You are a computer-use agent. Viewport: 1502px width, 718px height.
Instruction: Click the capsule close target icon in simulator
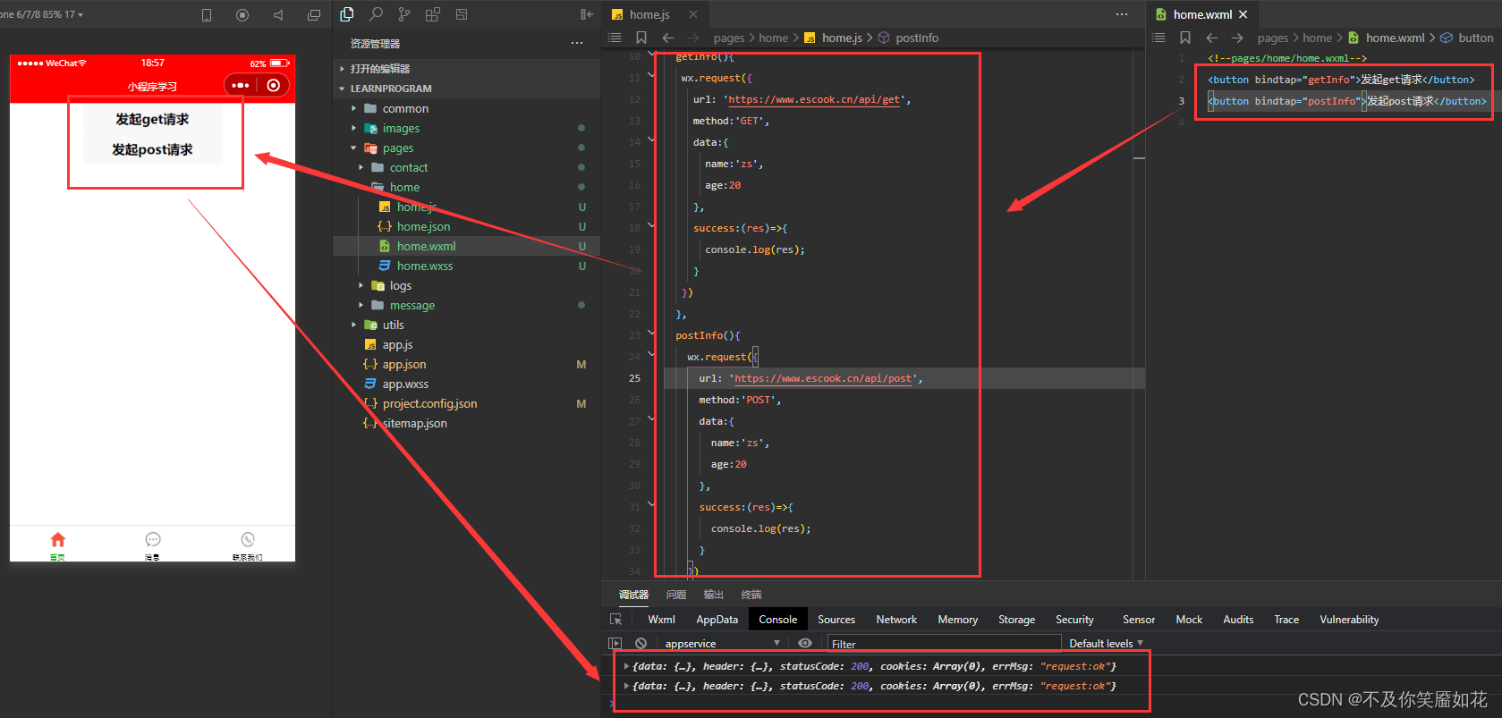point(274,85)
